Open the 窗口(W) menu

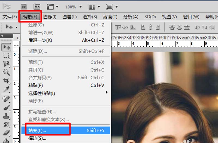[191, 17]
